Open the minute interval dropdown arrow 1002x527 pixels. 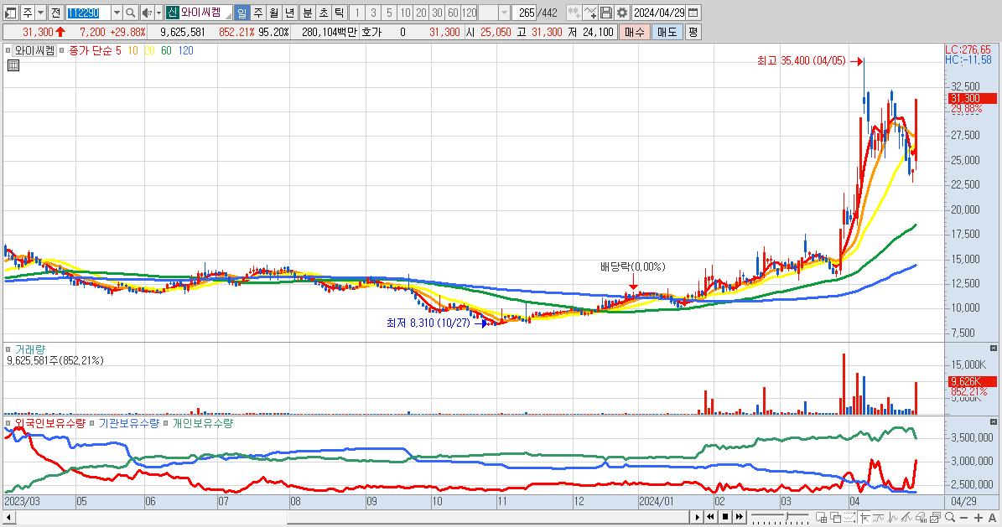pos(504,13)
